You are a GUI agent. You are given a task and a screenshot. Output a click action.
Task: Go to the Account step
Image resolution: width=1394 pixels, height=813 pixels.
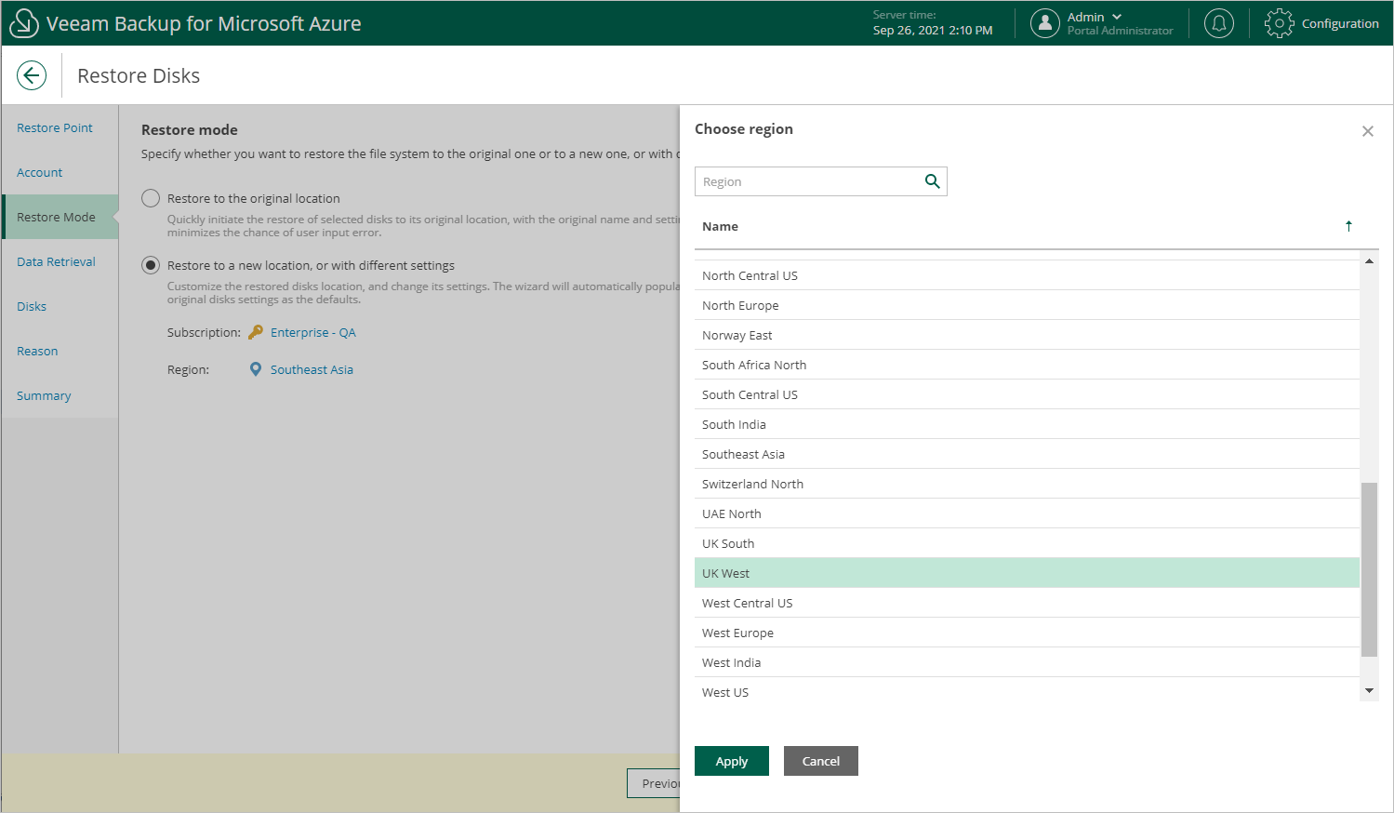point(40,172)
